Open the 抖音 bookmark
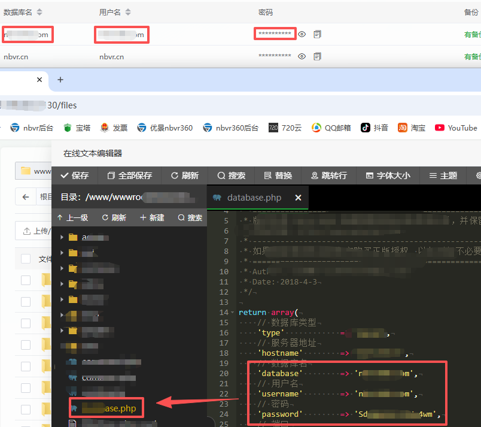The height and width of the screenshot is (427, 481). pyautogui.click(x=375, y=128)
